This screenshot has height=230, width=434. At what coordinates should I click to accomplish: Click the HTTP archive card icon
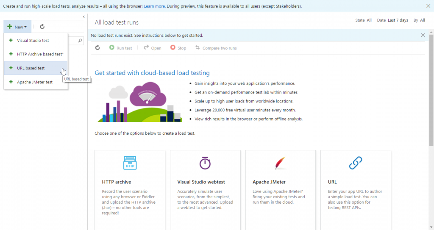(x=130, y=163)
